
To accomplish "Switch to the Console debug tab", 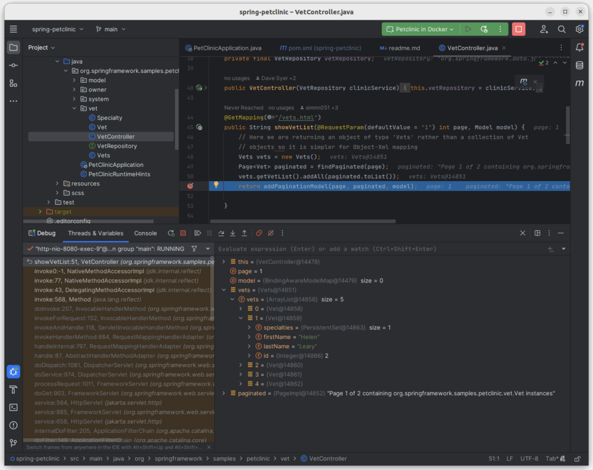I will tap(145, 233).
